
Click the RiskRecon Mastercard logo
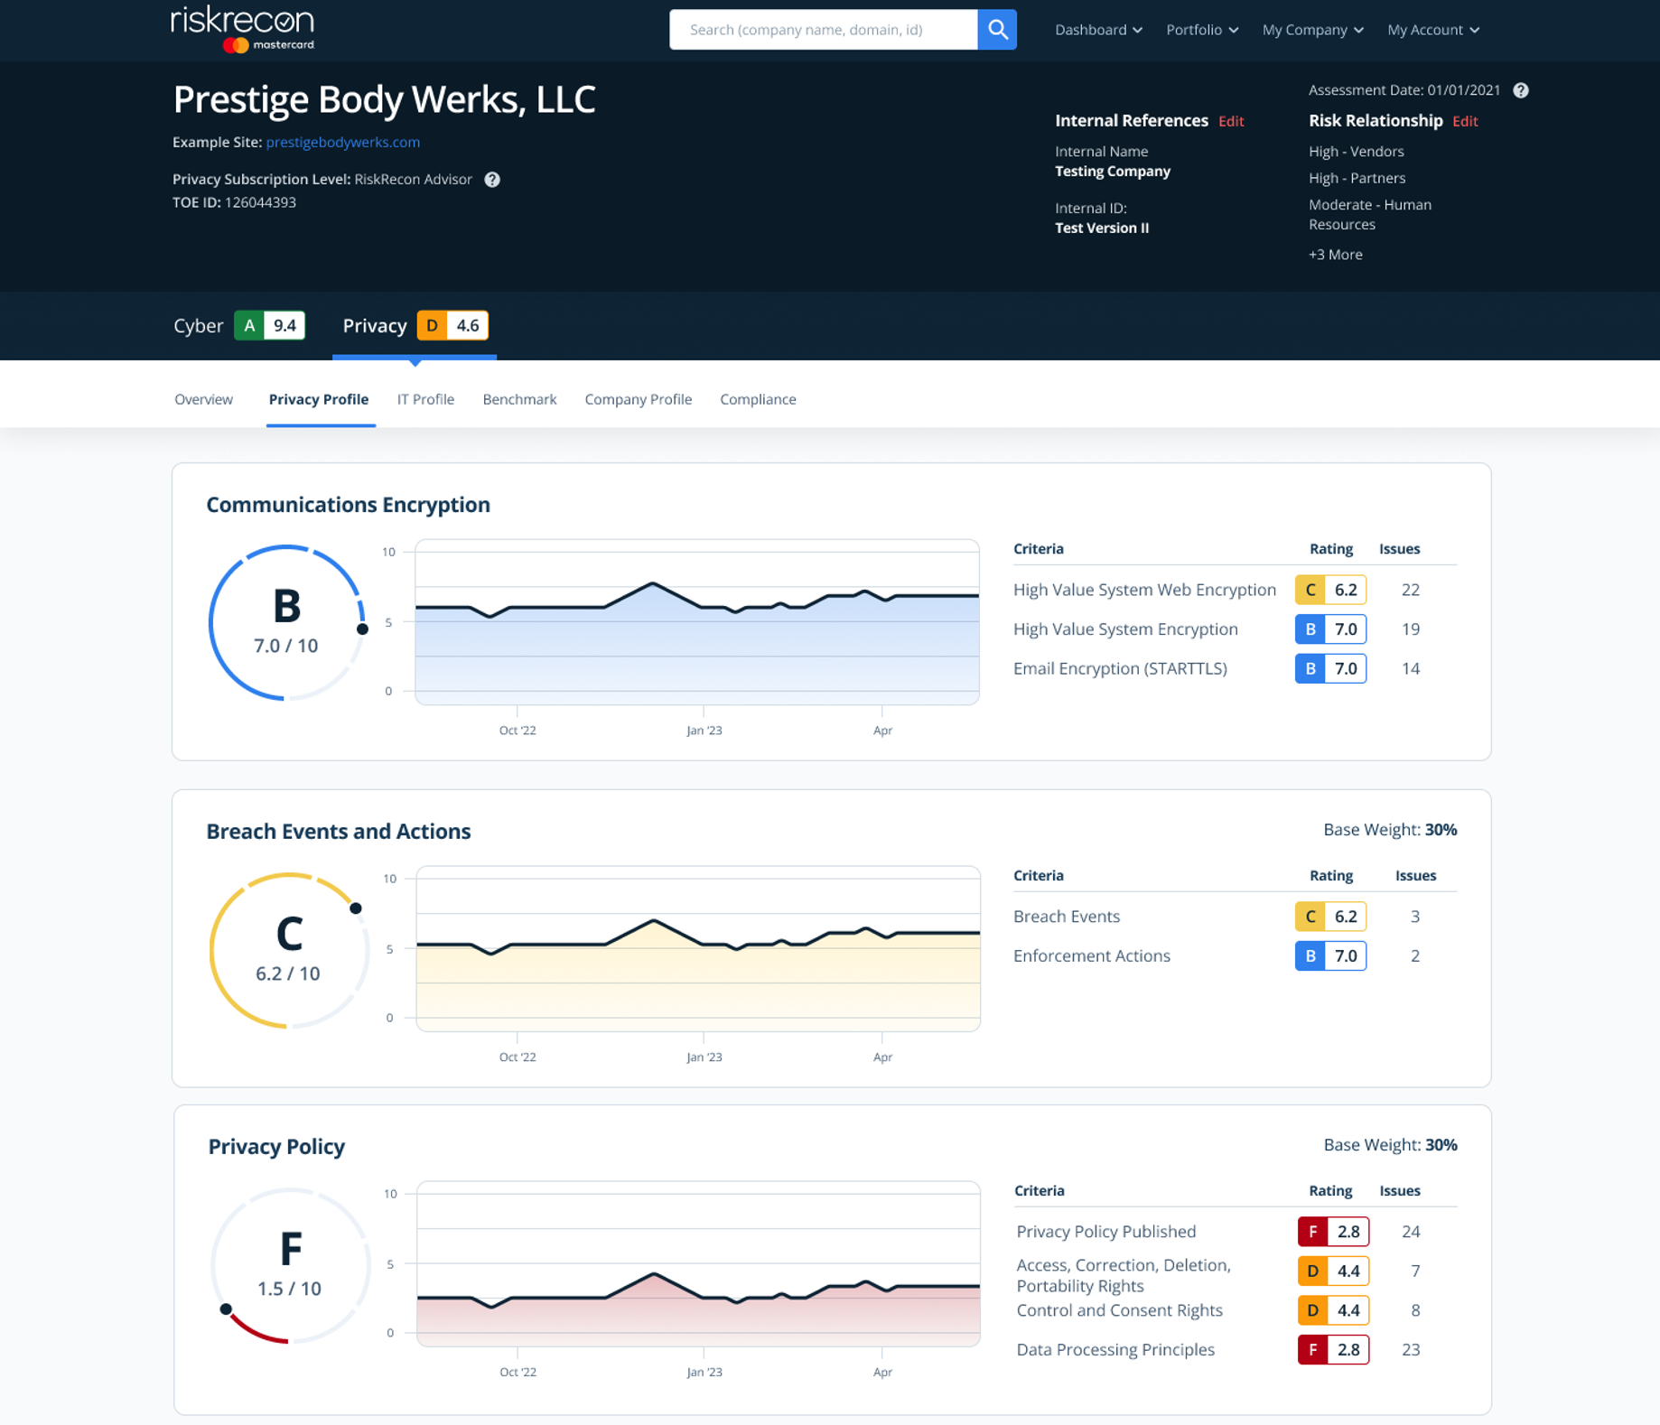point(242,29)
